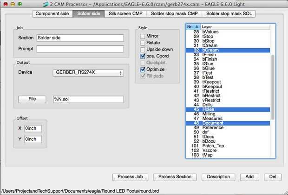The width and height of the screenshot is (288, 195).
Task: Minimize the CAM Processor window
Action: [x=13, y=4]
